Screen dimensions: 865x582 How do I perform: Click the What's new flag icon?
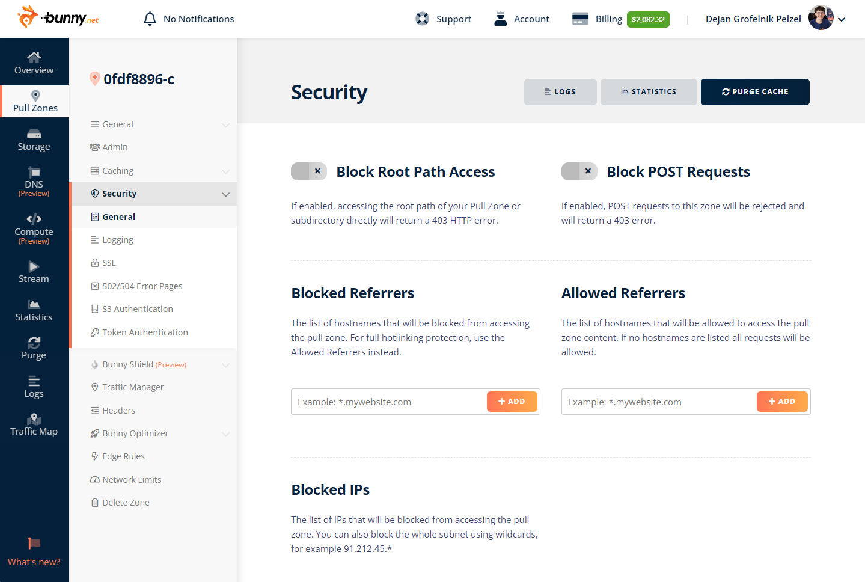tap(34, 544)
